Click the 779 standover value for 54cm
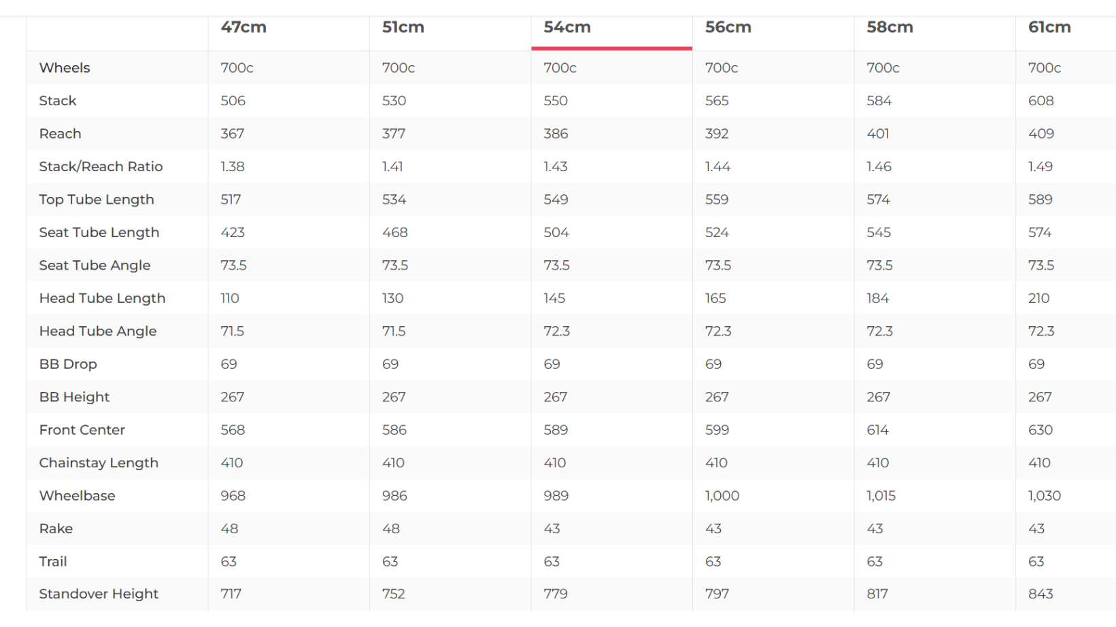The image size is (1116, 627). pos(555,594)
